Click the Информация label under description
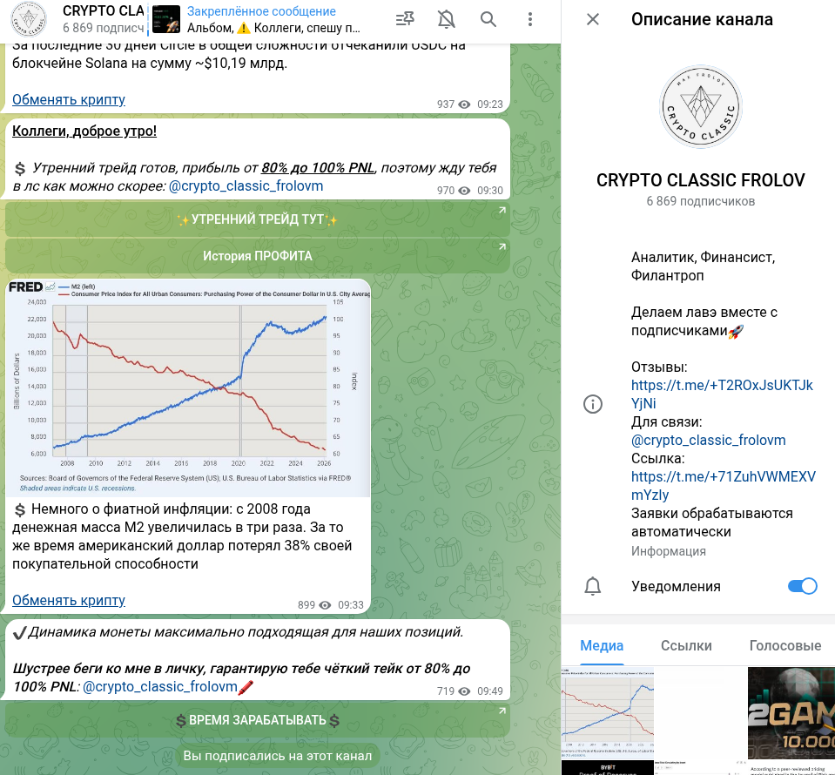The height and width of the screenshot is (775, 835). (x=669, y=551)
